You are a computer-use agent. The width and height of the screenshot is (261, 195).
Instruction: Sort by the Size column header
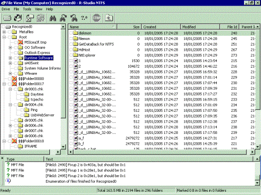pos(129,27)
